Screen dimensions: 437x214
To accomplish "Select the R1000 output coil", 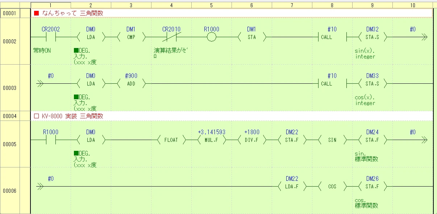I will 212,37.
